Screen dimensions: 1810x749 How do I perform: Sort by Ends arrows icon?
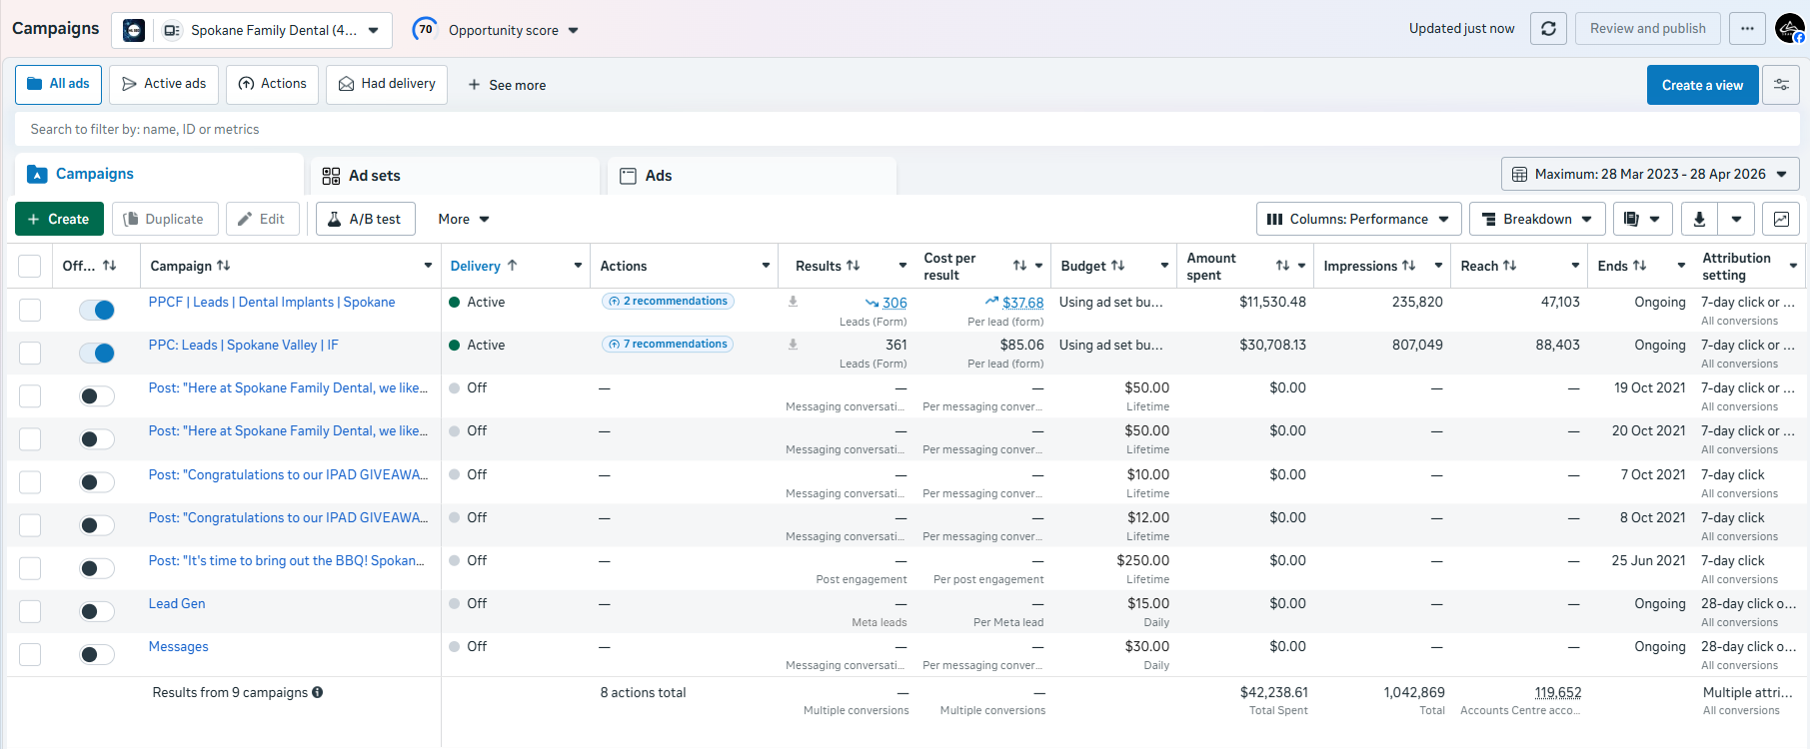coord(1640,266)
